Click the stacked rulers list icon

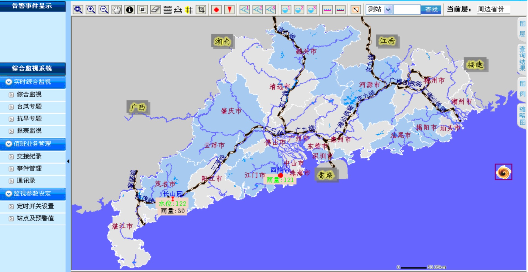click(167, 10)
